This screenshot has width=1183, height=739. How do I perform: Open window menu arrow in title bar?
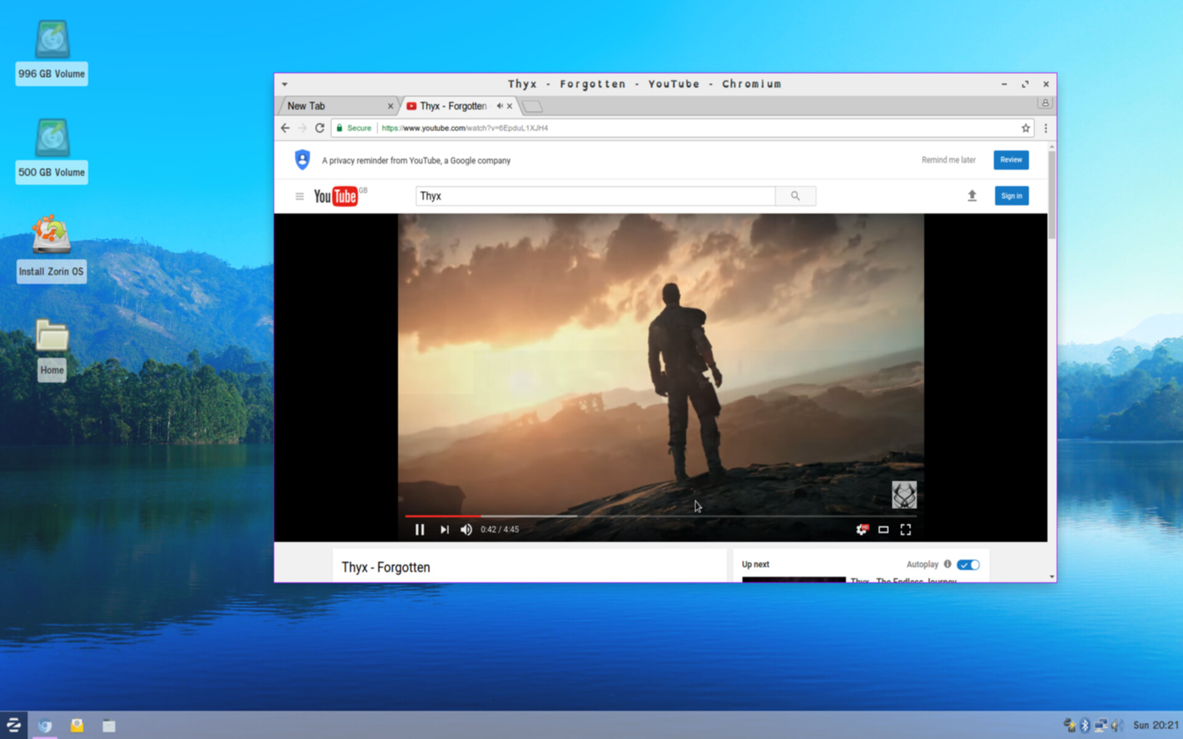(285, 84)
